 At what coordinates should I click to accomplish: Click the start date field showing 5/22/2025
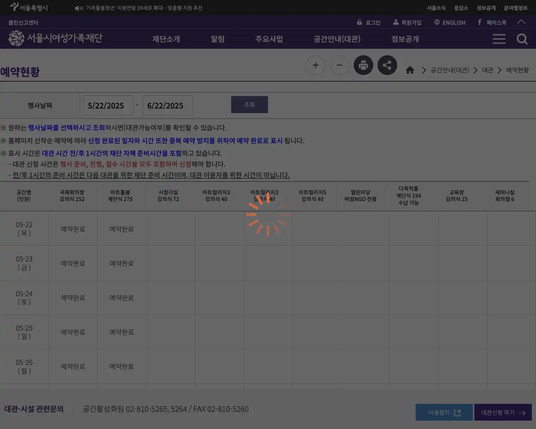click(x=108, y=105)
